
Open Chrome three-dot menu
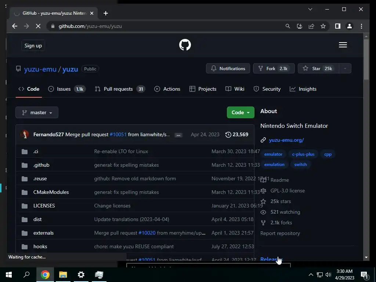coord(361,26)
